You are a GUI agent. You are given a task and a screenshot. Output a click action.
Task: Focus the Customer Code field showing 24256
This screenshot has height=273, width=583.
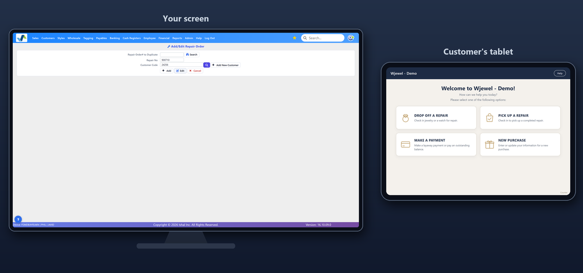(x=182, y=65)
